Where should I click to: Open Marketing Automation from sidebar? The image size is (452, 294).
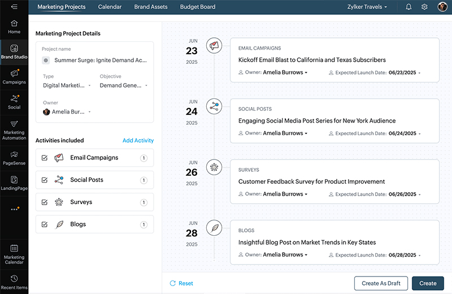(x=14, y=129)
